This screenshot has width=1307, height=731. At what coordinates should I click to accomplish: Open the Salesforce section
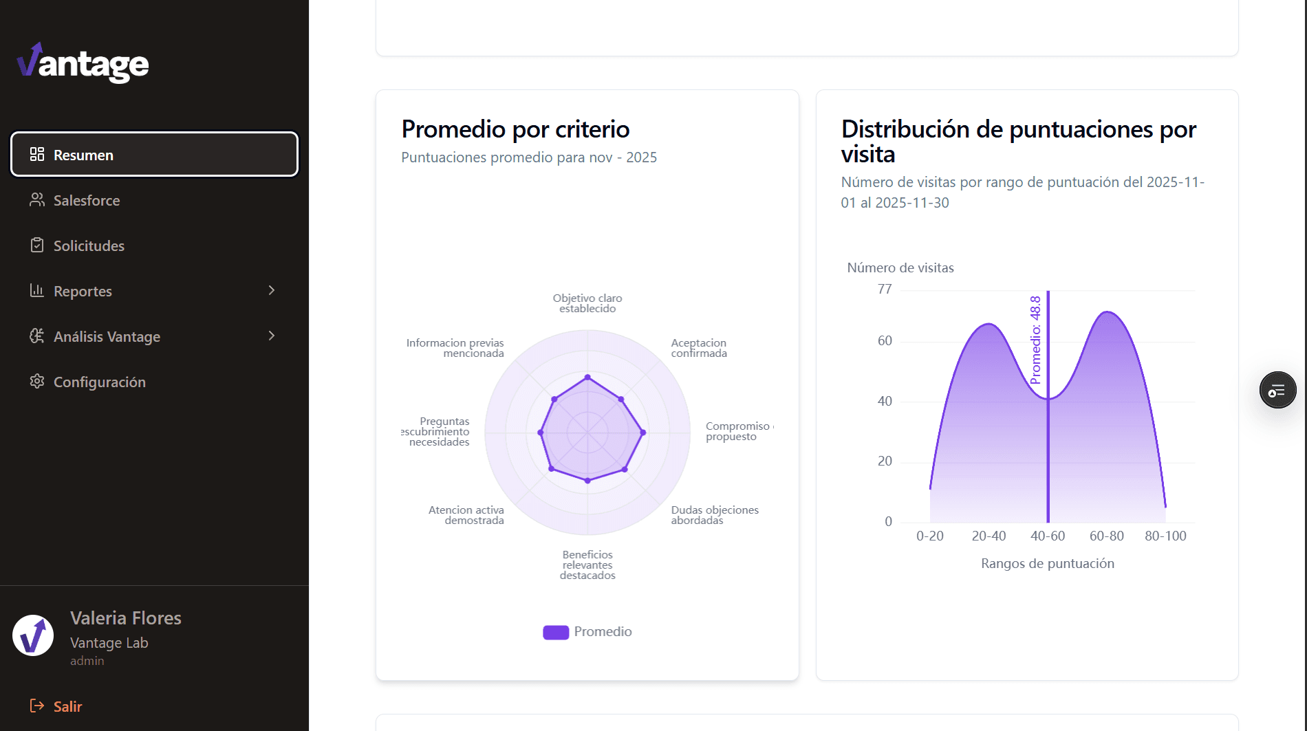tap(86, 200)
